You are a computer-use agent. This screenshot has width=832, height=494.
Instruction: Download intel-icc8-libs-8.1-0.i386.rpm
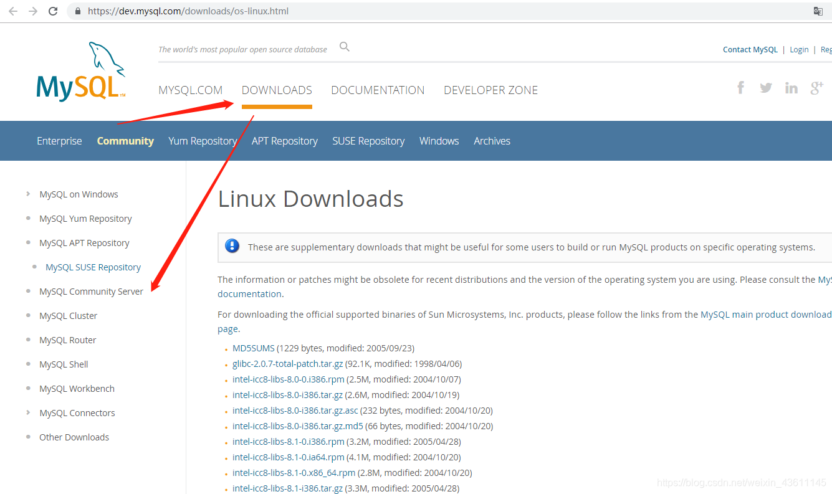pyautogui.click(x=288, y=442)
